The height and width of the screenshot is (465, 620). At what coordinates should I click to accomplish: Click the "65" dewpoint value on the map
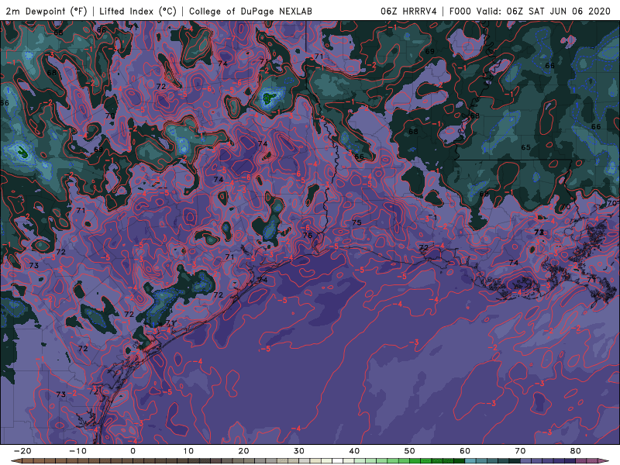click(x=525, y=147)
